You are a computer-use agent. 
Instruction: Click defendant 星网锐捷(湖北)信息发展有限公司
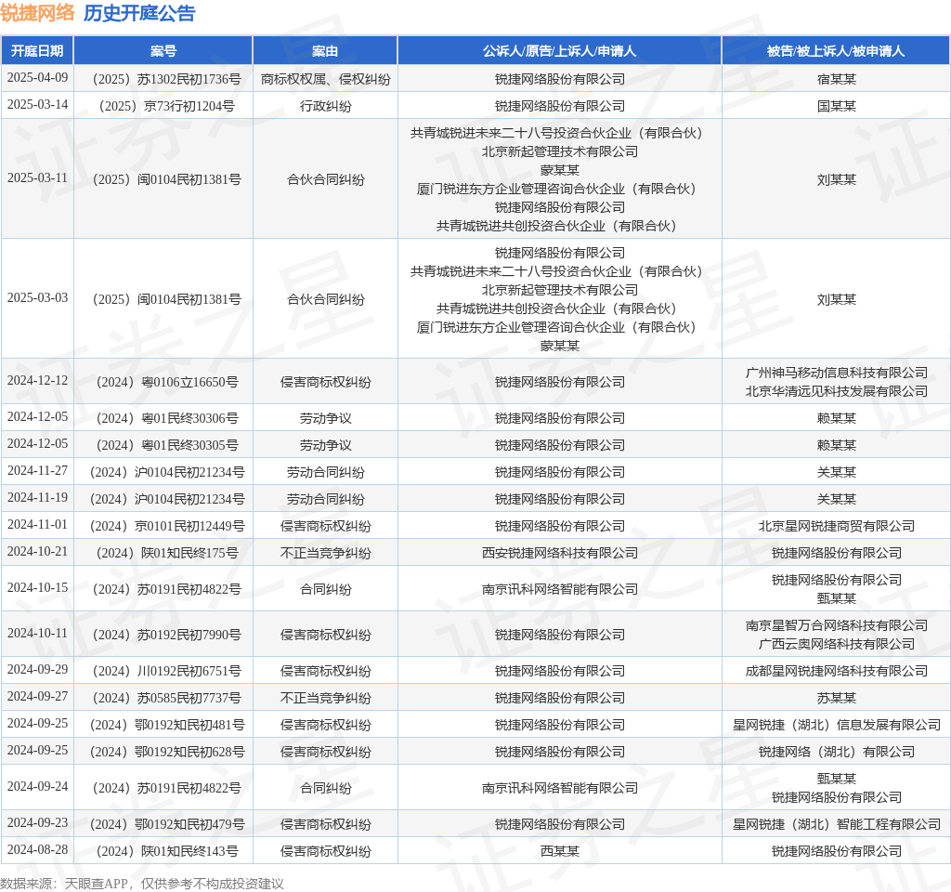tap(837, 725)
